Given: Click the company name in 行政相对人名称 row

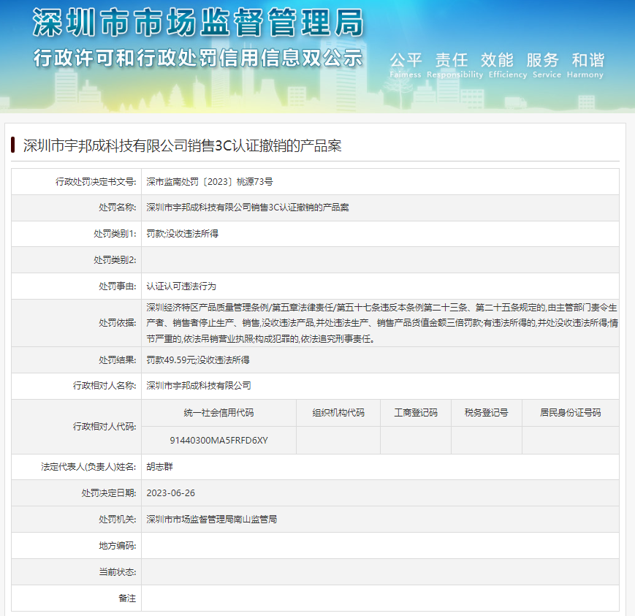Looking at the screenshot, I should point(199,386).
